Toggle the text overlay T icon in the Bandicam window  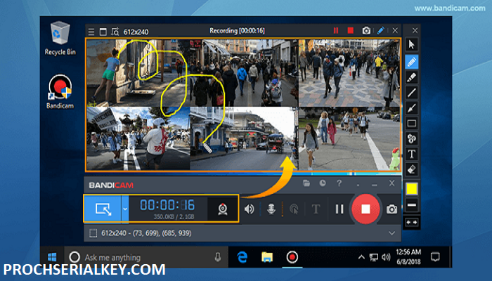pyautogui.click(x=316, y=209)
